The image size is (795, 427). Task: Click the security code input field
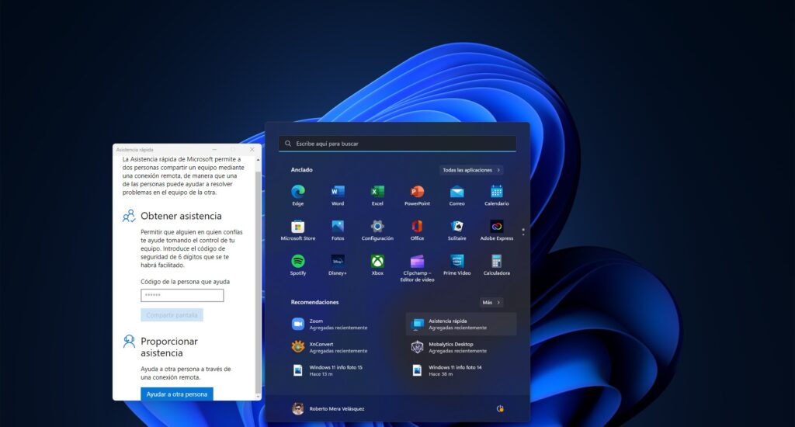click(x=182, y=295)
